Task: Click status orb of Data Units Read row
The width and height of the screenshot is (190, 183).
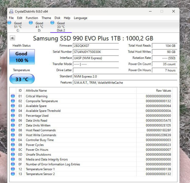Action: click(13, 121)
